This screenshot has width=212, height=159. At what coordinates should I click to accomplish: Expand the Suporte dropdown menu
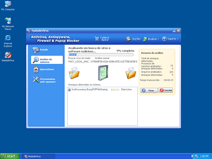click(x=170, y=39)
